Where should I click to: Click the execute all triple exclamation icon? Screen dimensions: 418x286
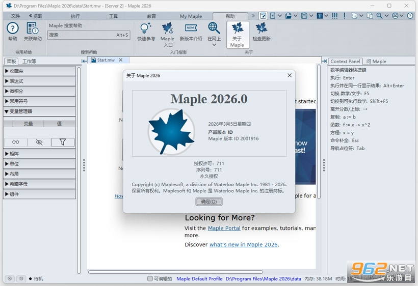tap(334, 16)
